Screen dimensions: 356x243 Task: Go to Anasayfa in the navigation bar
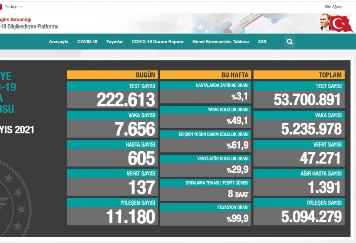click(x=59, y=42)
